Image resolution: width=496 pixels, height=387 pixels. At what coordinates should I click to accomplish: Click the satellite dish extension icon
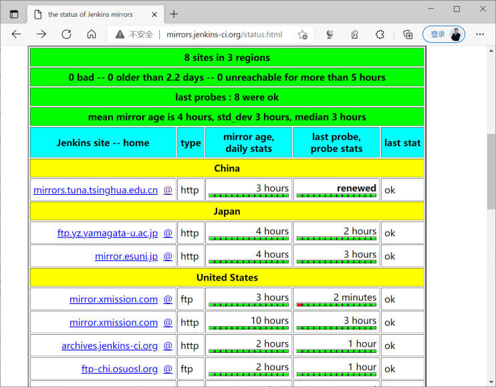330,34
